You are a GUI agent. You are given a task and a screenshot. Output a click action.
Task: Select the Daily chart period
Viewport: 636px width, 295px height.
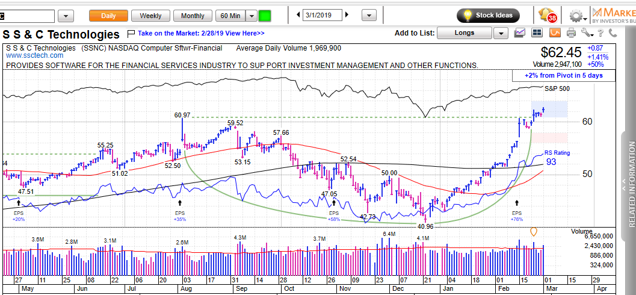(108, 16)
